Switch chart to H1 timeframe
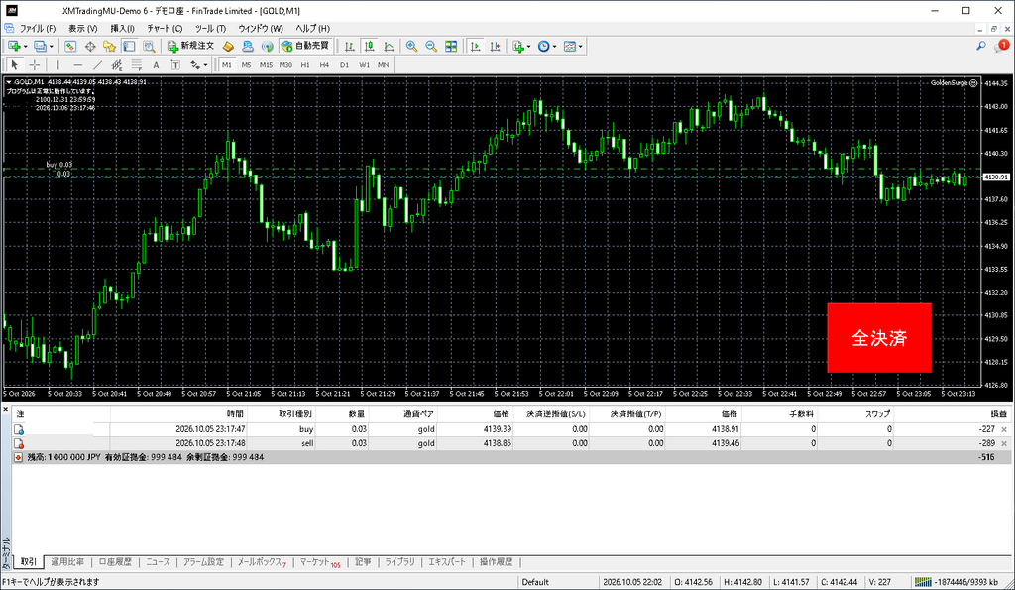Viewport: 1015px width, 590px height. pyautogui.click(x=305, y=64)
